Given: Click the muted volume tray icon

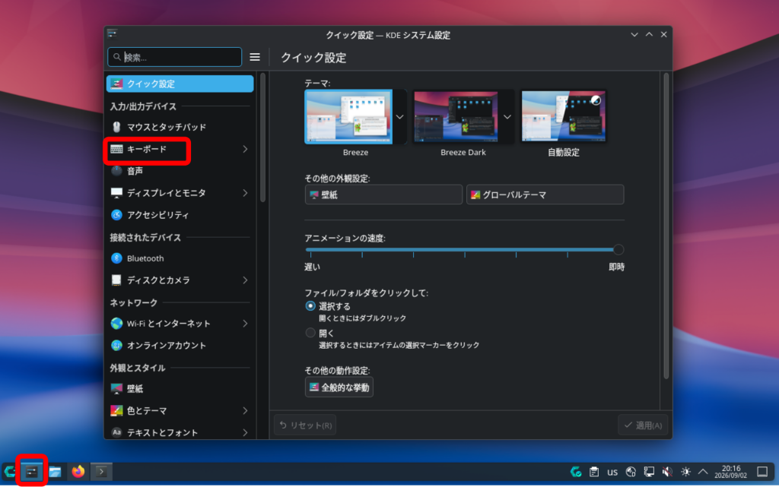Looking at the screenshot, I should [x=667, y=472].
